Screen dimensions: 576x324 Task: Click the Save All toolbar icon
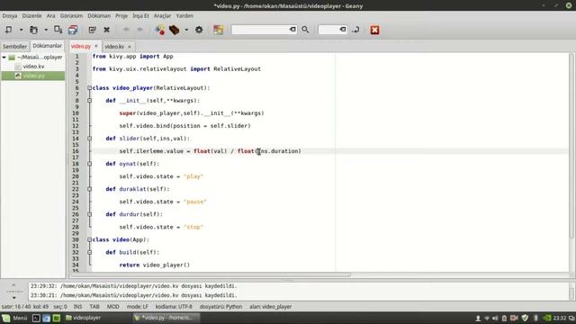coord(73,30)
